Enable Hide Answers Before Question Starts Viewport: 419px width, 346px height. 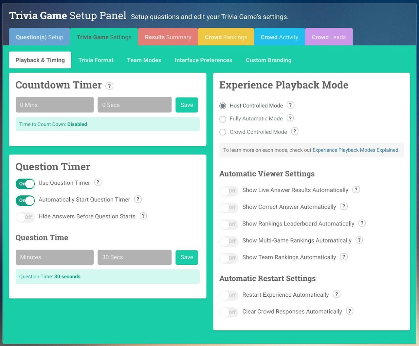click(25, 217)
